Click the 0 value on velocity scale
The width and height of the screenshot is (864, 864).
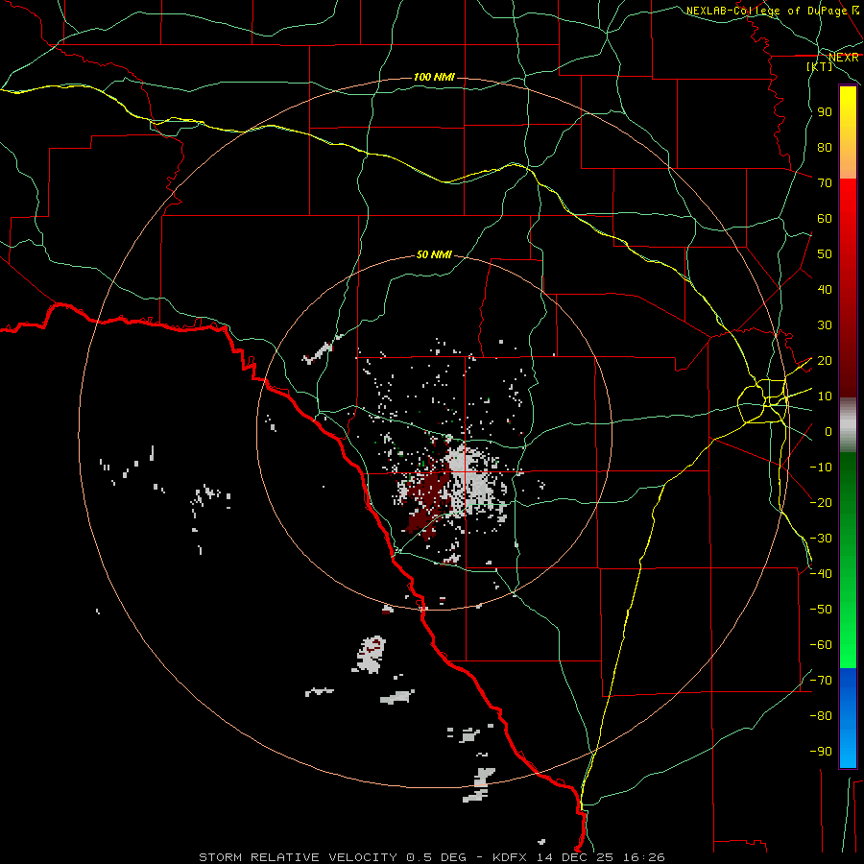[x=828, y=432]
